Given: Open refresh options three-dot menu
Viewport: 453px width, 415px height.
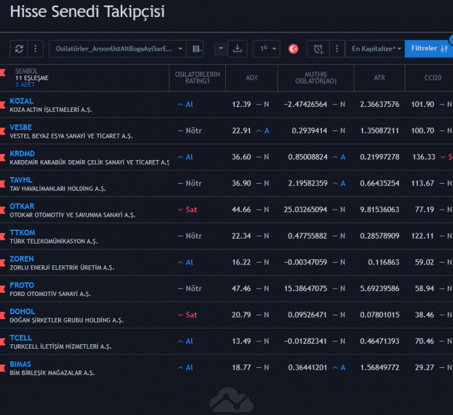Looking at the screenshot, I should pos(35,48).
